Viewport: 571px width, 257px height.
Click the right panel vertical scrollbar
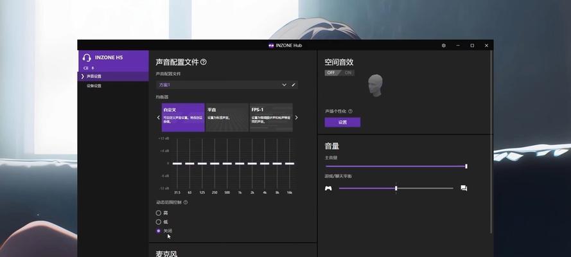point(491,142)
